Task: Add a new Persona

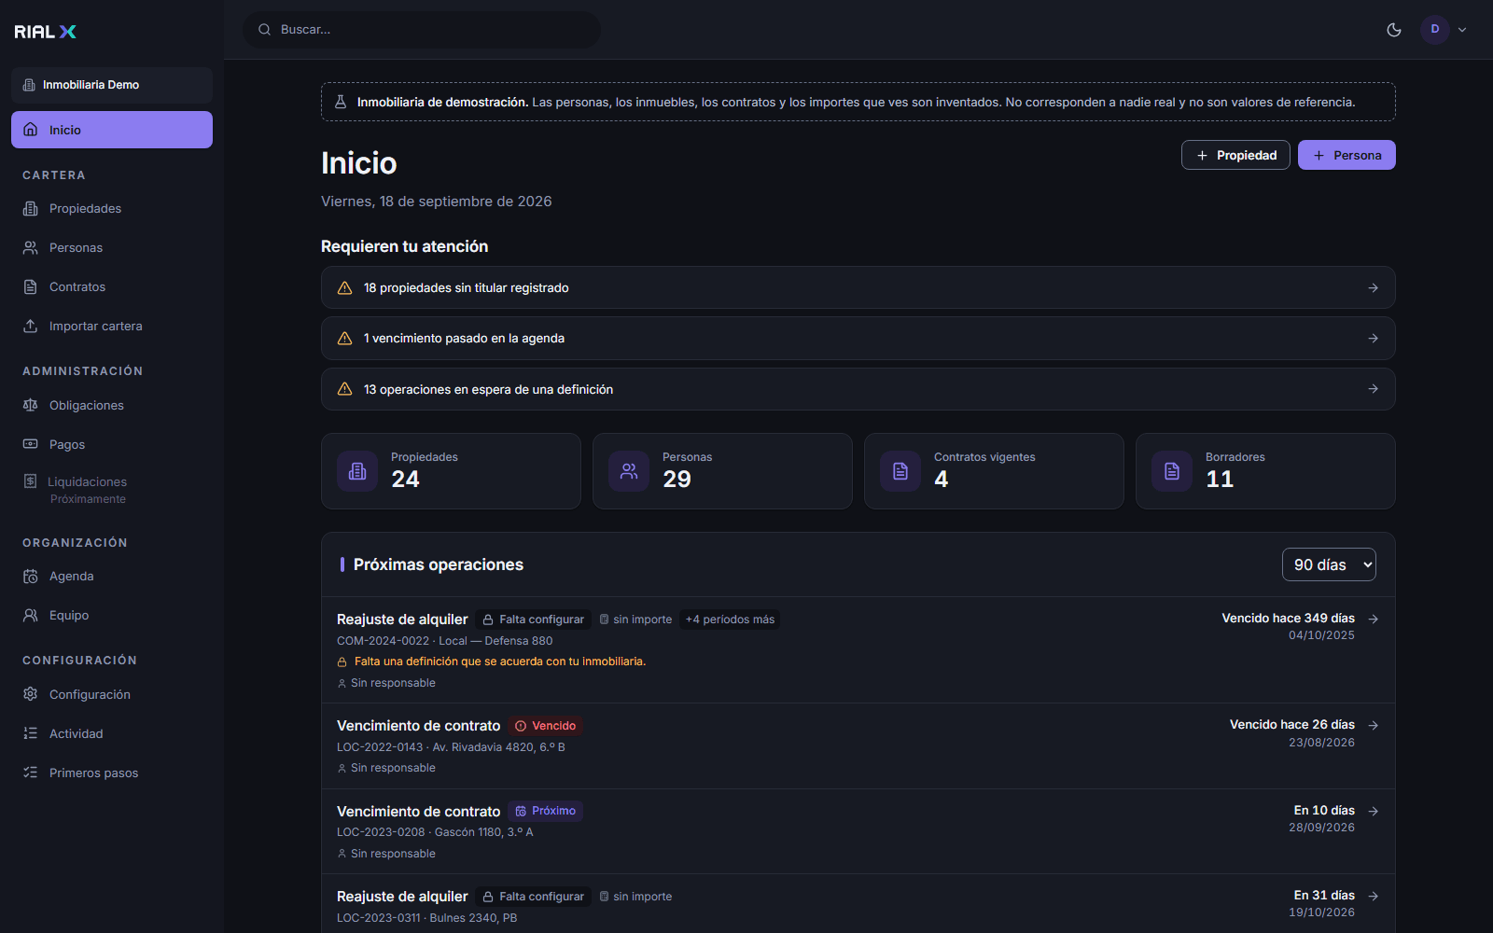Action: (1346, 155)
